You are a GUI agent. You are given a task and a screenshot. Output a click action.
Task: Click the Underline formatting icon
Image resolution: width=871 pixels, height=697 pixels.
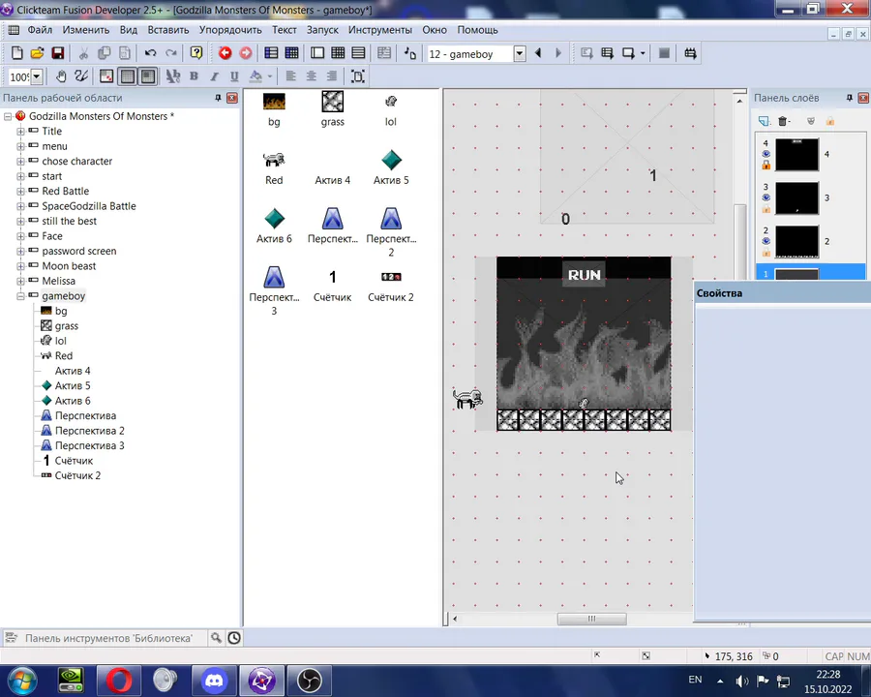click(x=234, y=76)
